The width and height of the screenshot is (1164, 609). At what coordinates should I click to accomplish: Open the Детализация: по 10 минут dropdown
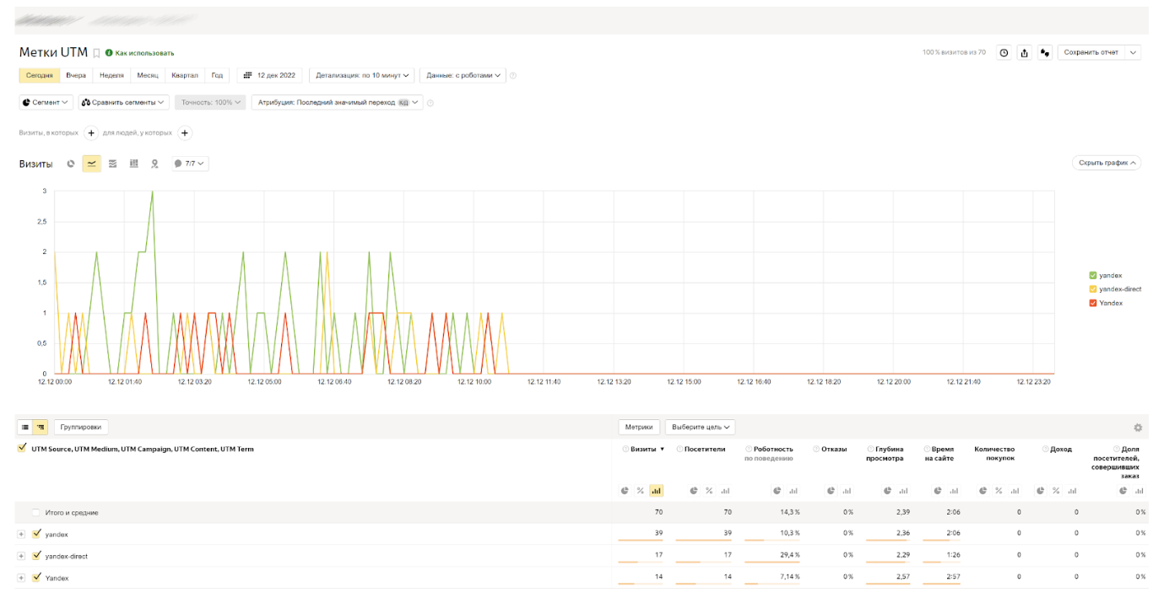pyautogui.click(x=362, y=75)
